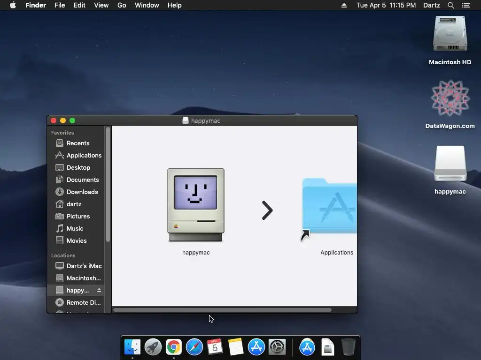The image size is (481, 360).
Task: Close the happymac window
Action: point(54,120)
